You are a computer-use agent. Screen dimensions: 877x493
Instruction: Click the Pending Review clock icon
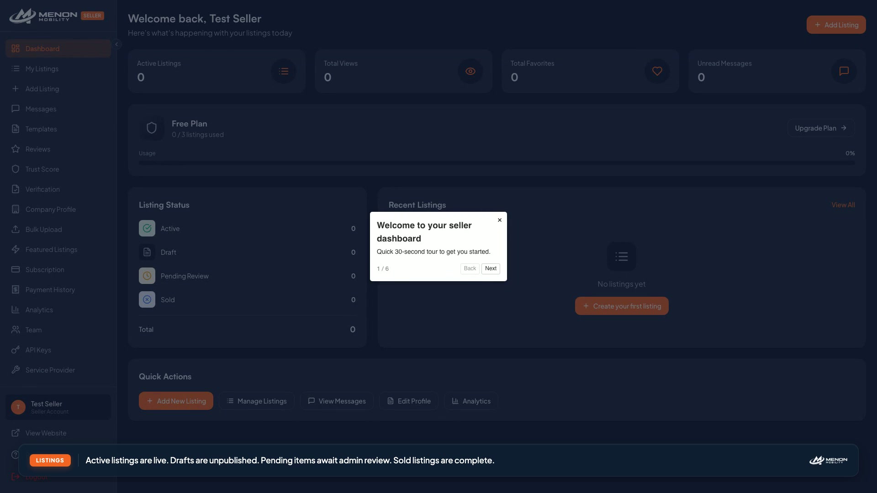coord(147,276)
